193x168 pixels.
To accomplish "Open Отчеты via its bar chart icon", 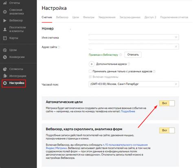I will [x=5, y=3].
